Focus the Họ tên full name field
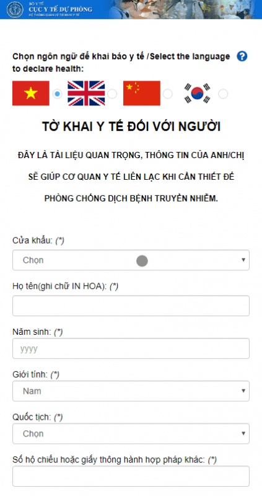Viewport: 262px width, 496px height. point(131,306)
